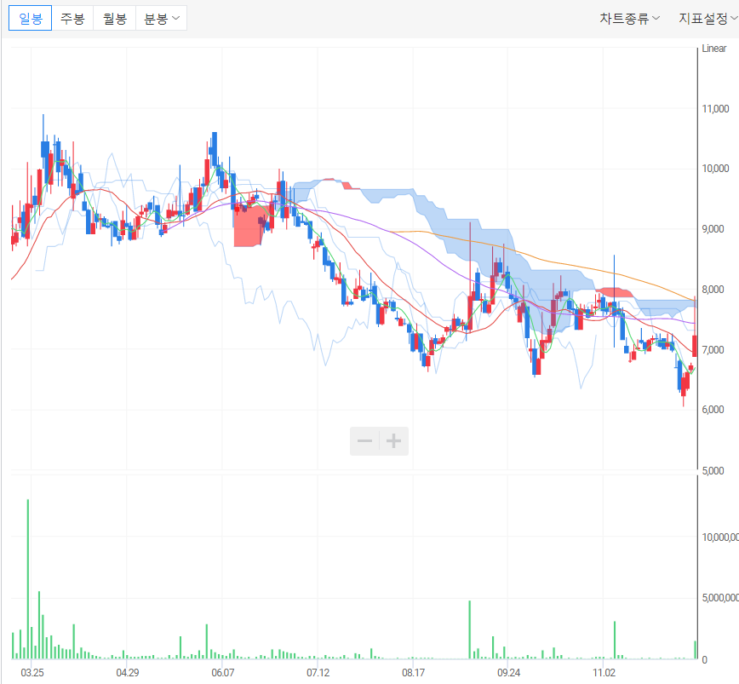Click the tallest volume bar near 03.25
The image size is (739, 684).
(28, 579)
